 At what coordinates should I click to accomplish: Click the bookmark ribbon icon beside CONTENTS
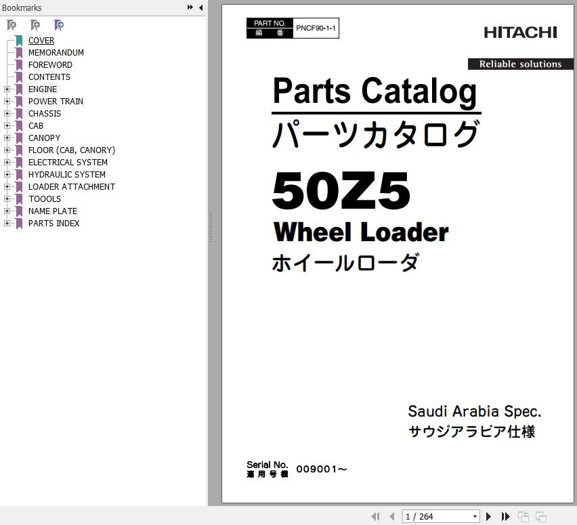[x=19, y=77]
